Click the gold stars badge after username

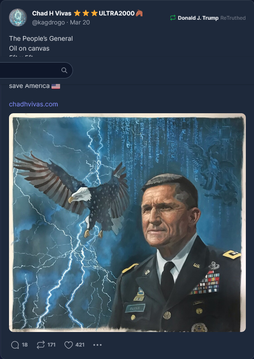(x=86, y=13)
